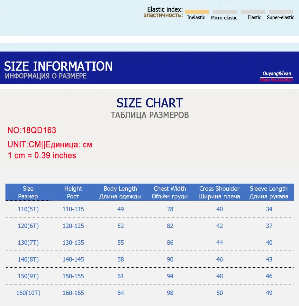Viewport: 299px width, 306px height.
Task: Click the 'Cross Shoulder' column header
Action: 219,192
